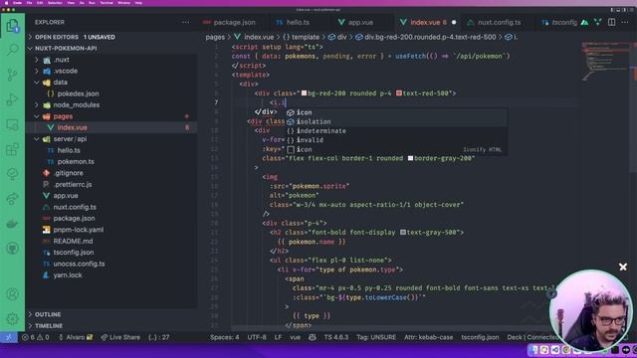Select indeterminate autocomplete suggestion

(x=395, y=131)
